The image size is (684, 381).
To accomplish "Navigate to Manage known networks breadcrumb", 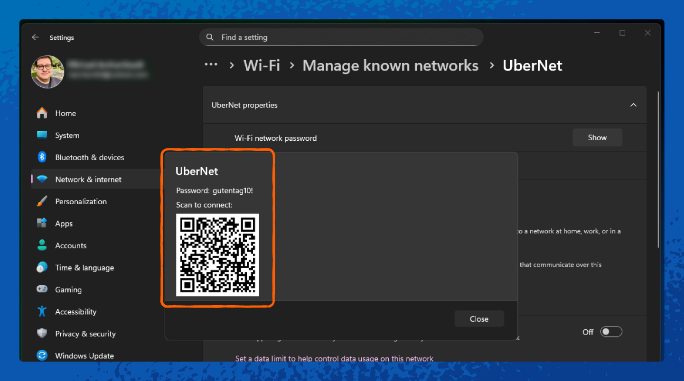I will coord(390,65).
